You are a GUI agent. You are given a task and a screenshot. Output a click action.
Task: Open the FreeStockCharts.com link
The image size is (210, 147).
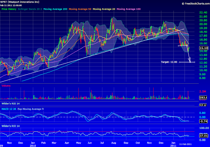click(196, 4)
